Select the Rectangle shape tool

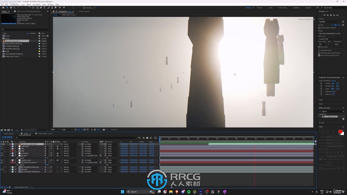click(x=37, y=8)
